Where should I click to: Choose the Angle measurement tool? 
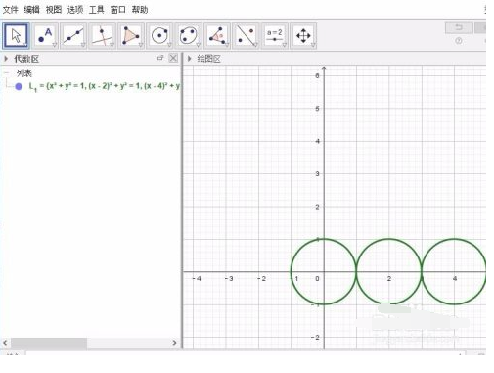pyautogui.click(x=217, y=35)
